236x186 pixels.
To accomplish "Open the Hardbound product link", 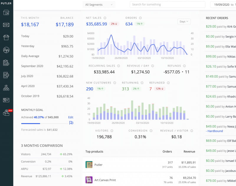I will tap(215, 131).
